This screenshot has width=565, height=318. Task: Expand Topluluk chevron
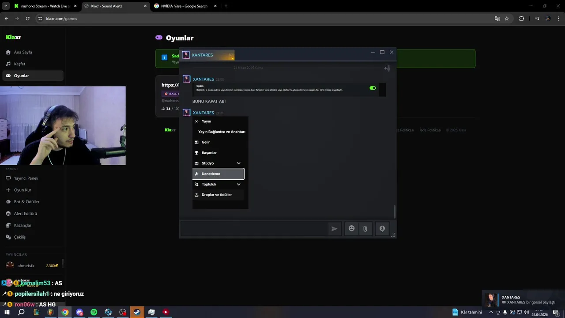pyautogui.click(x=238, y=184)
